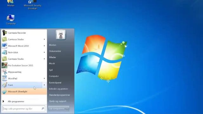
Task: Open Standardprogrammer
Action: 59,95
